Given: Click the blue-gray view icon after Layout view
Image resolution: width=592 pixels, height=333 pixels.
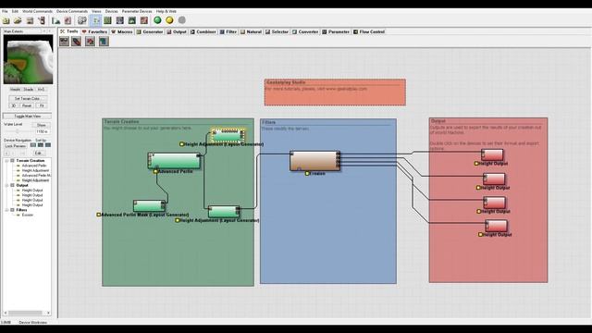Looking at the screenshot, I should pyautogui.click(x=119, y=20).
